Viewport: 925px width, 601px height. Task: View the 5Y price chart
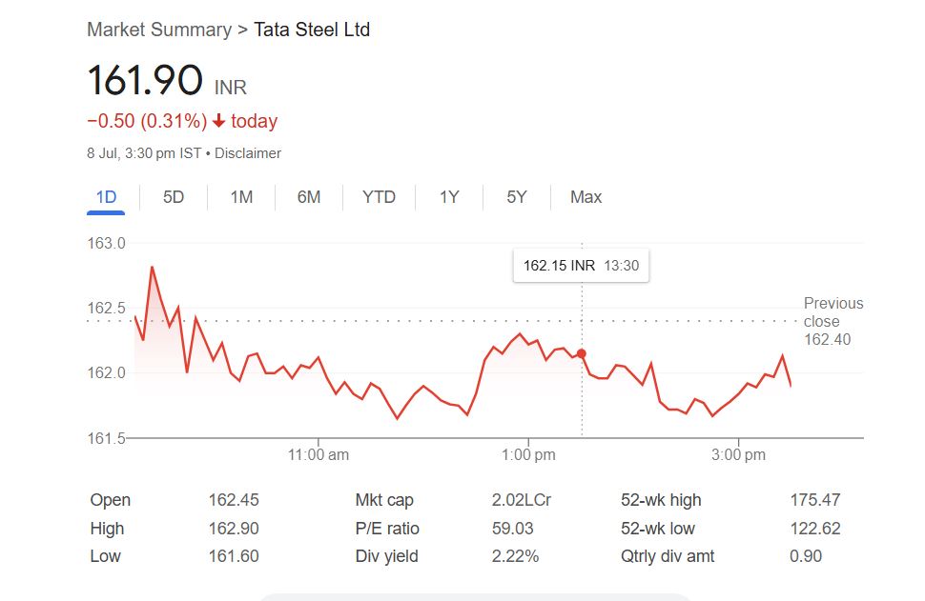coord(517,197)
